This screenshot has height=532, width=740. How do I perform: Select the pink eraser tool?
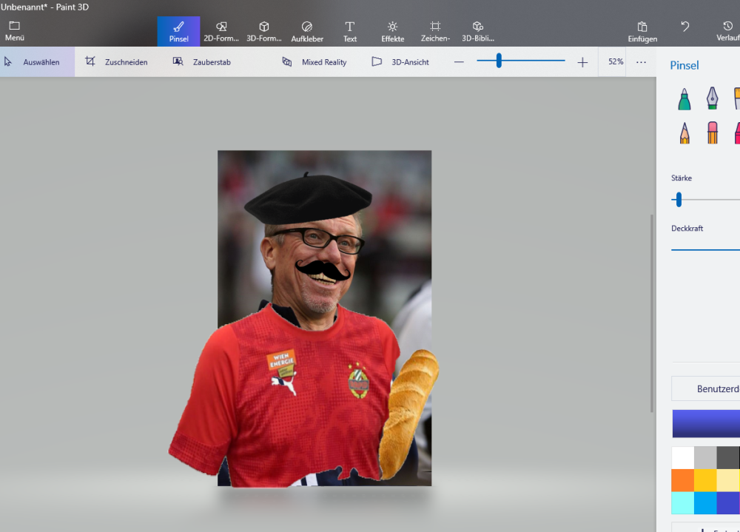coord(712,133)
